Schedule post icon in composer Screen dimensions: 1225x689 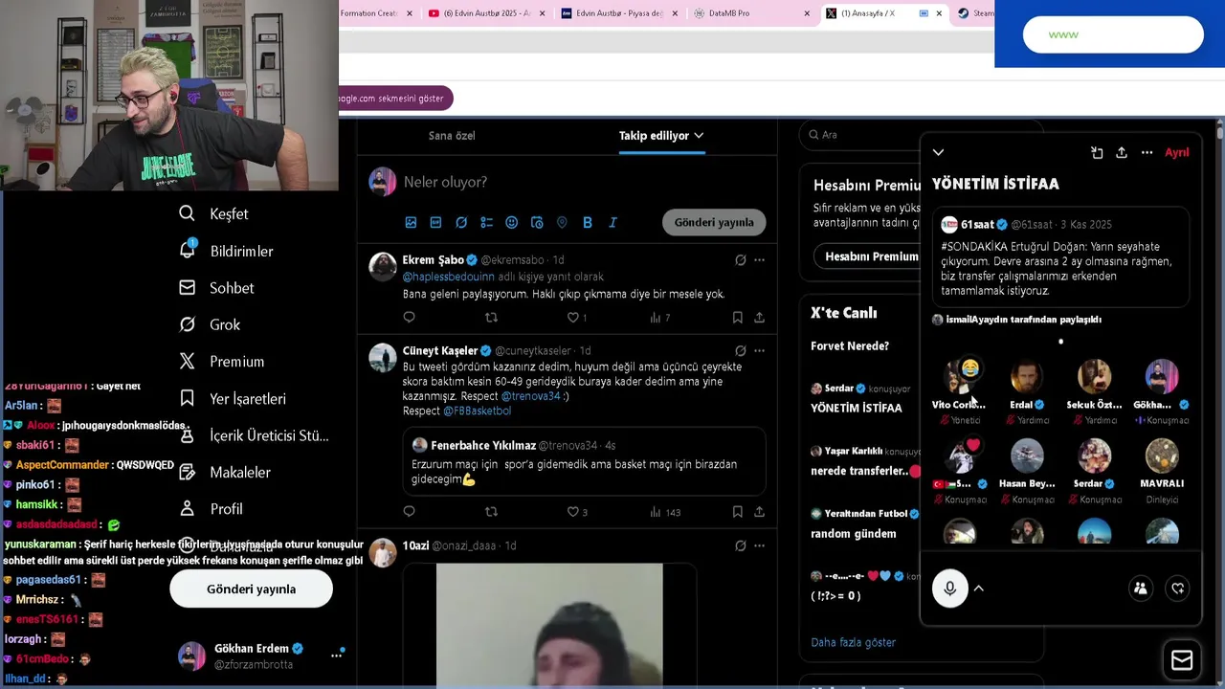537,222
